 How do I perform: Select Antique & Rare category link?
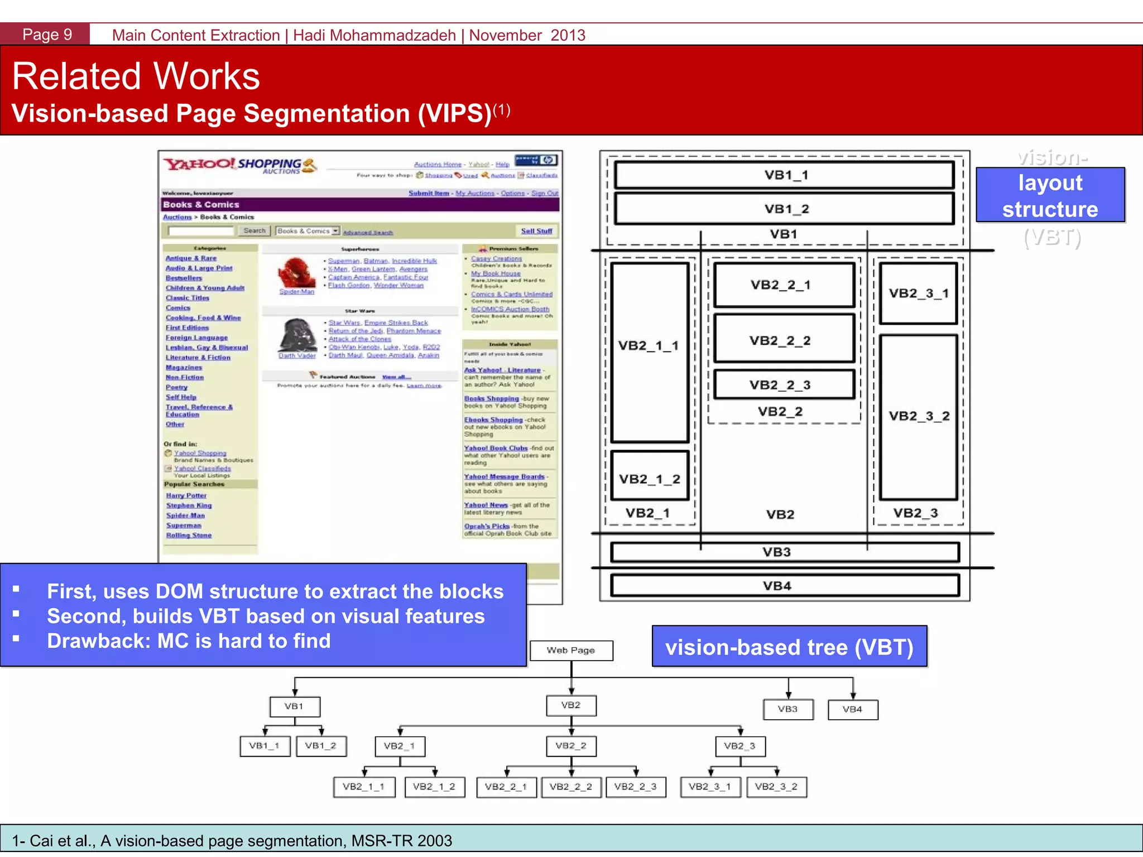click(x=191, y=258)
